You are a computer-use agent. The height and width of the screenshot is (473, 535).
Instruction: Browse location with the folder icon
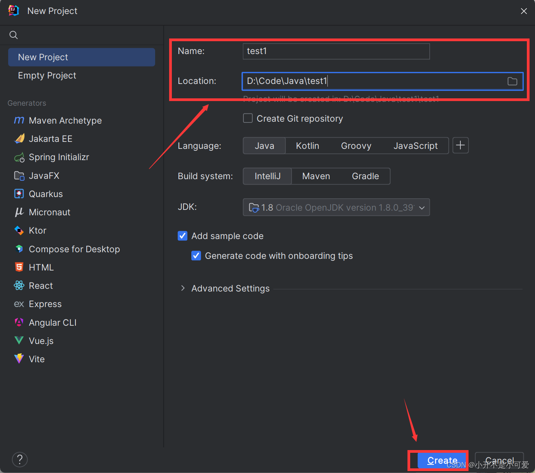(x=512, y=81)
